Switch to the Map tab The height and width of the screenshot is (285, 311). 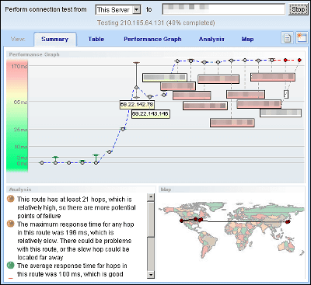[x=247, y=40]
